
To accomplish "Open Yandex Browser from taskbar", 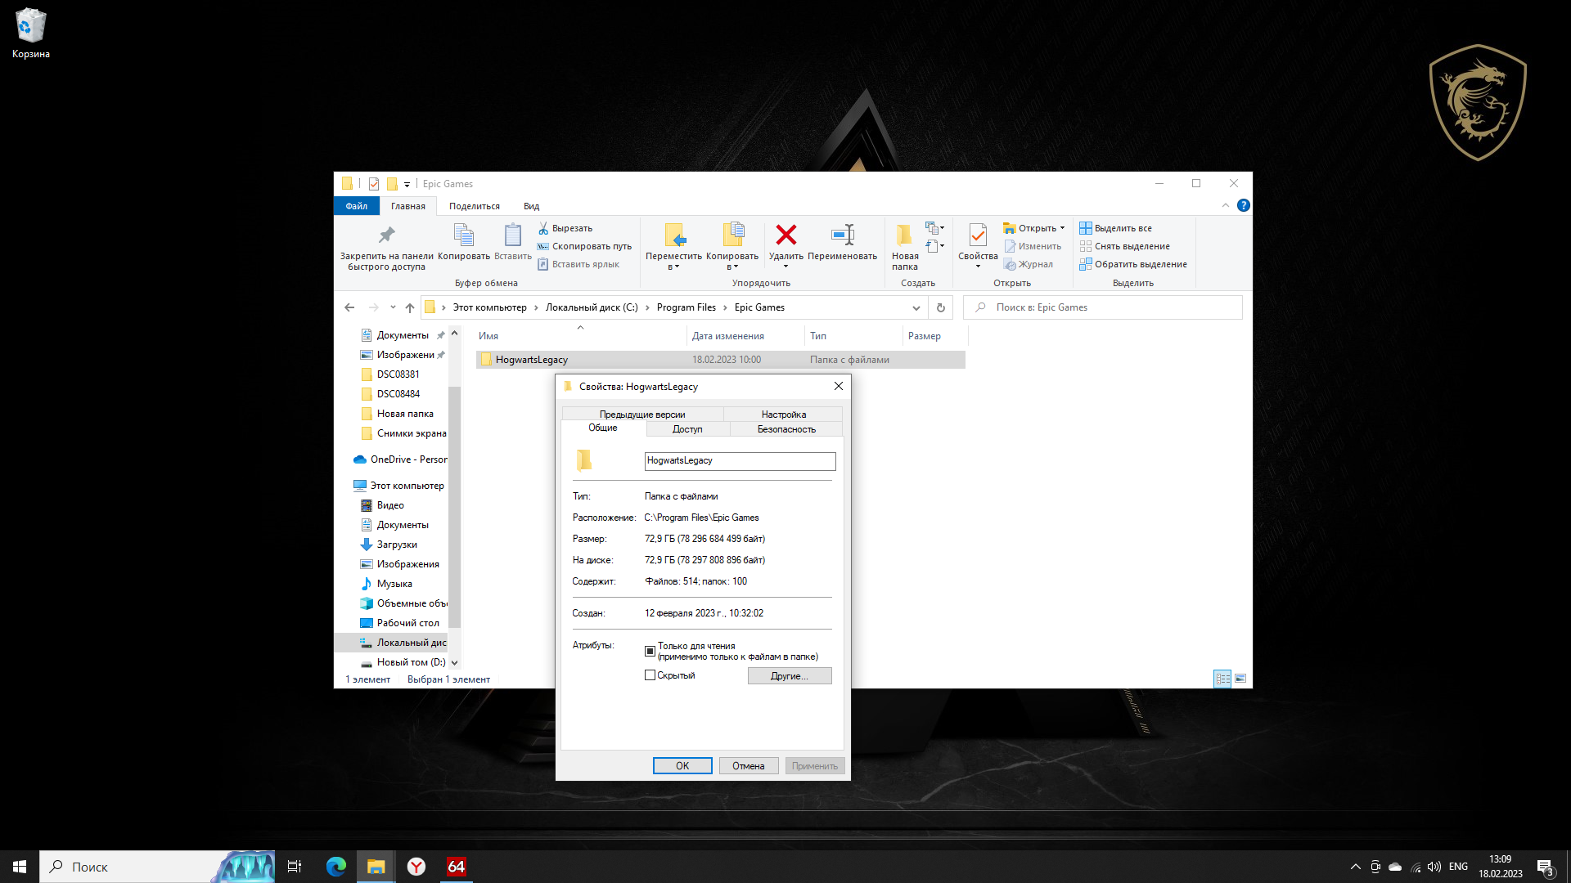I will click(x=416, y=867).
